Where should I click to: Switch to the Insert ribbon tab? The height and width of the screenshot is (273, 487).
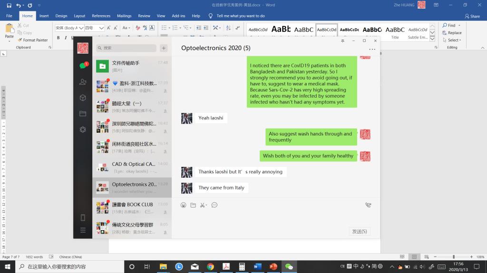tap(44, 16)
